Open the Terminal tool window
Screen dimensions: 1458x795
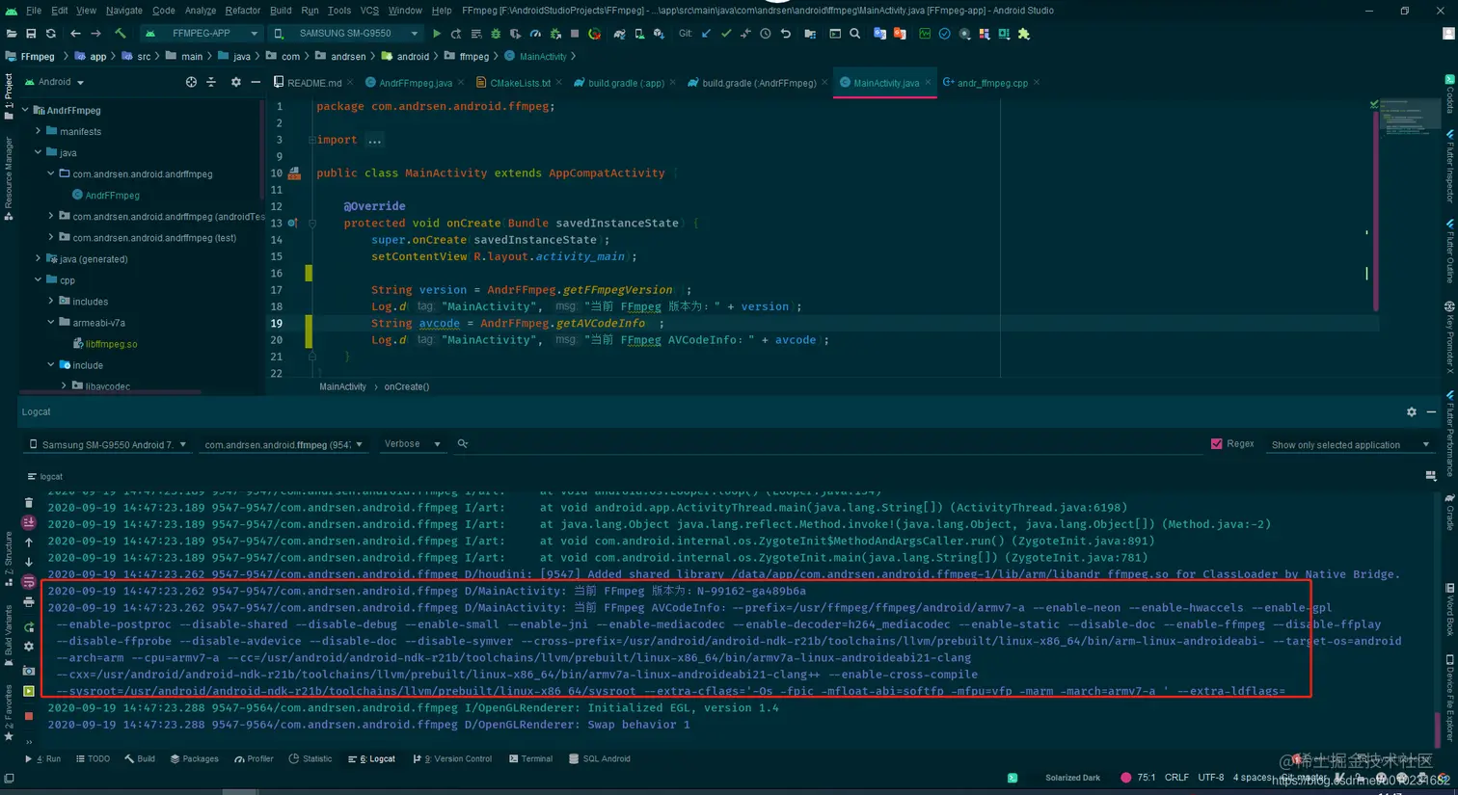(530, 759)
